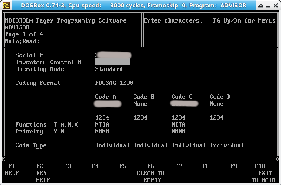
Task: Click the 'Main;Read:' breadcrumb text
Action: tap(22, 41)
